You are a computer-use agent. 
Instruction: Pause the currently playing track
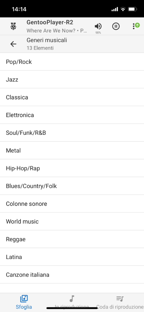(116, 26)
